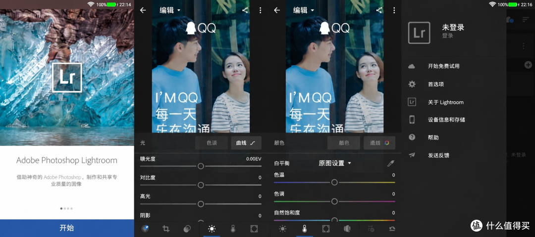This screenshot has height=237, width=535.
Task: Click the 色调 tint slider handle
Action: coord(334,201)
